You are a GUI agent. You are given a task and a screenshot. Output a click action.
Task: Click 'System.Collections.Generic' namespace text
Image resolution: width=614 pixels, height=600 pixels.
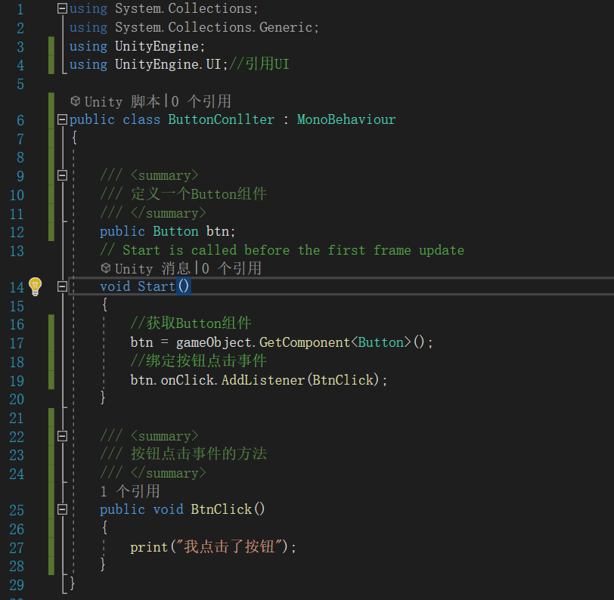point(213,27)
